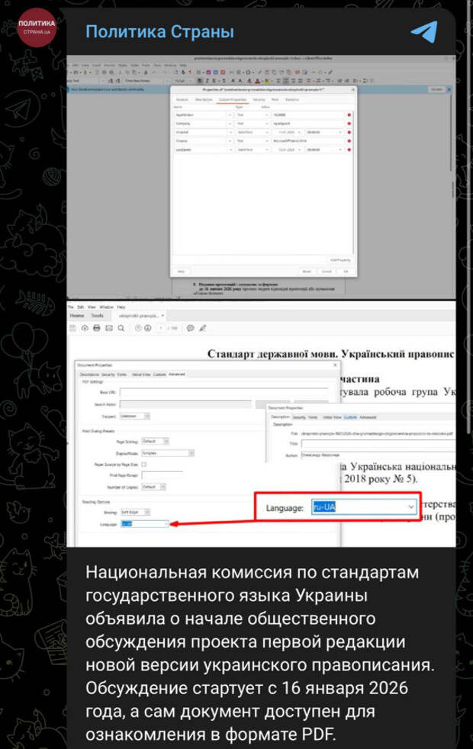The height and width of the screenshot is (749, 473).
Task: Remove the Application custom property via red icon
Action: 349,114
